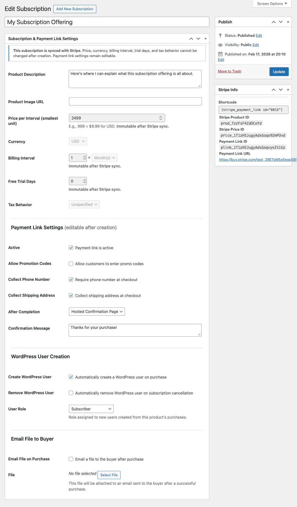Image resolution: width=297 pixels, height=507 pixels.
Task: Uncheck Require phone number at checkout
Action: (71, 280)
